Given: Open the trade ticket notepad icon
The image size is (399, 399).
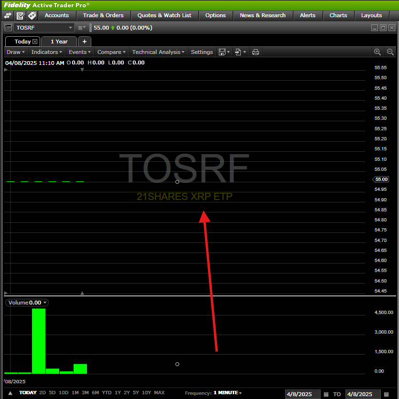Looking at the screenshot, I should click(20, 16).
